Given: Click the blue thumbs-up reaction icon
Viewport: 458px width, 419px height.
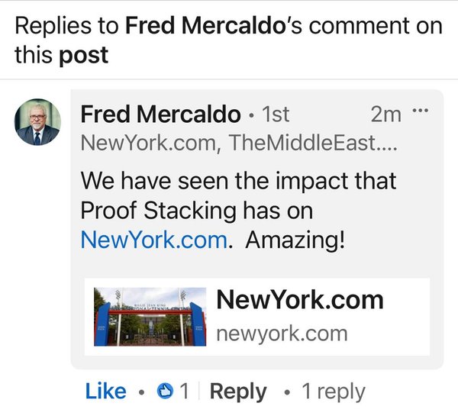Looking at the screenshot, I should pyautogui.click(x=164, y=392).
